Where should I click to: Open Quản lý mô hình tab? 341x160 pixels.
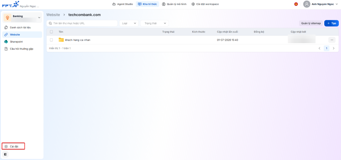tap(174, 4)
